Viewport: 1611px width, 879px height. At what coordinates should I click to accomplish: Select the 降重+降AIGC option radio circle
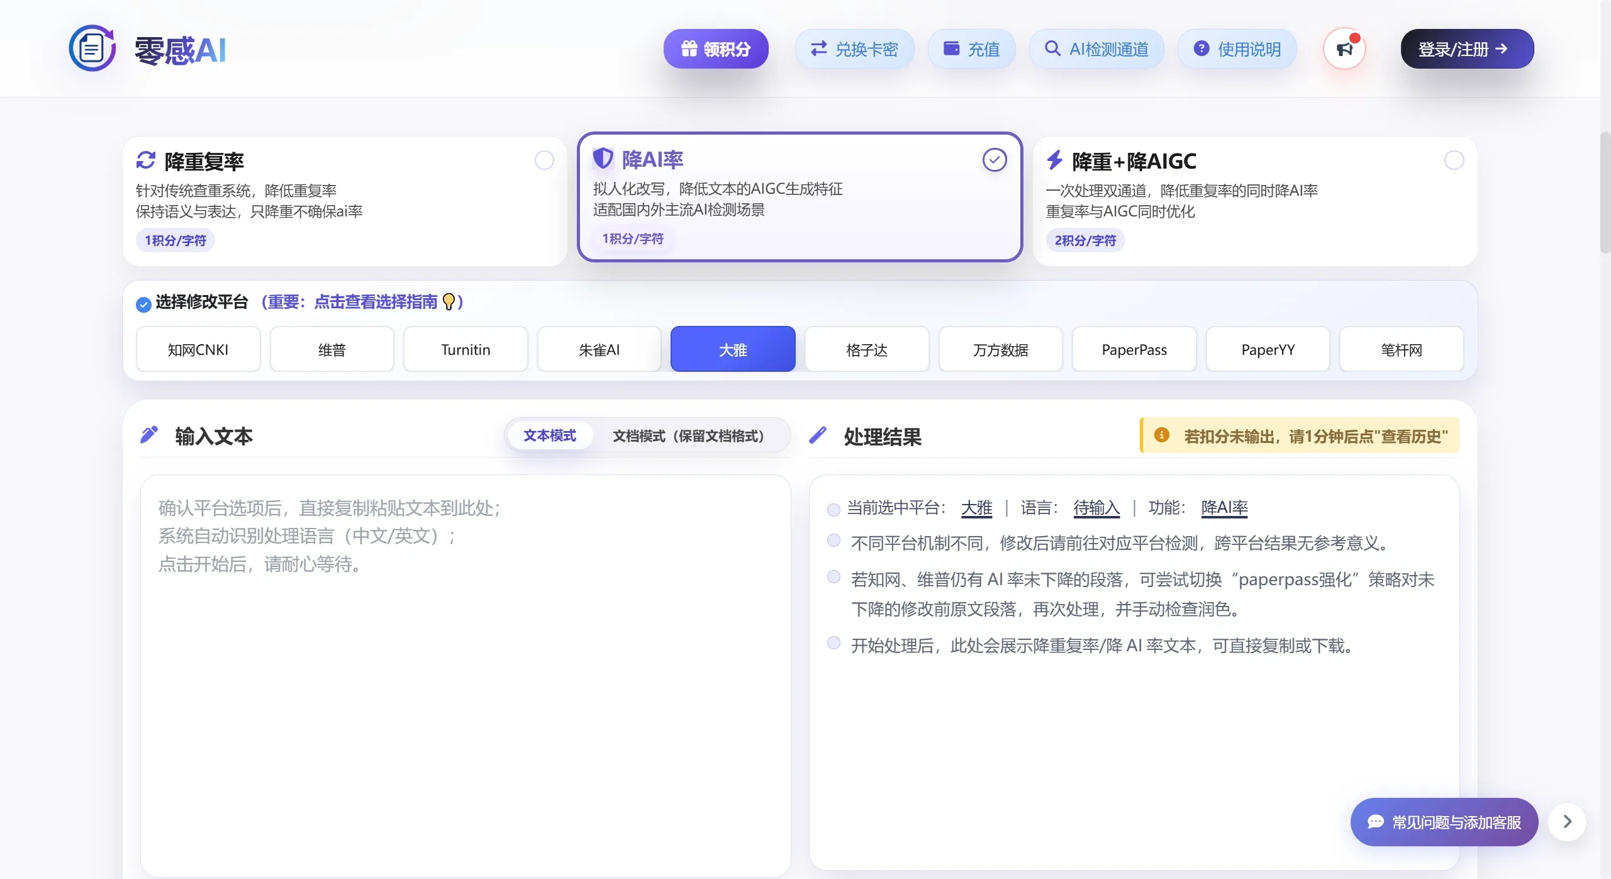(1454, 160)
